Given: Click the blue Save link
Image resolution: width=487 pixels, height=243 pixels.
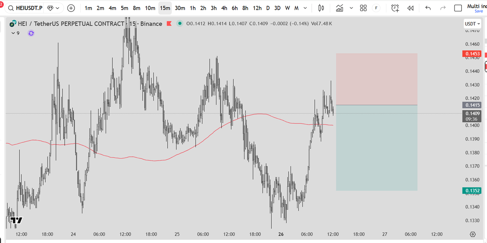Looking at the screenshot, I should 479,11.
